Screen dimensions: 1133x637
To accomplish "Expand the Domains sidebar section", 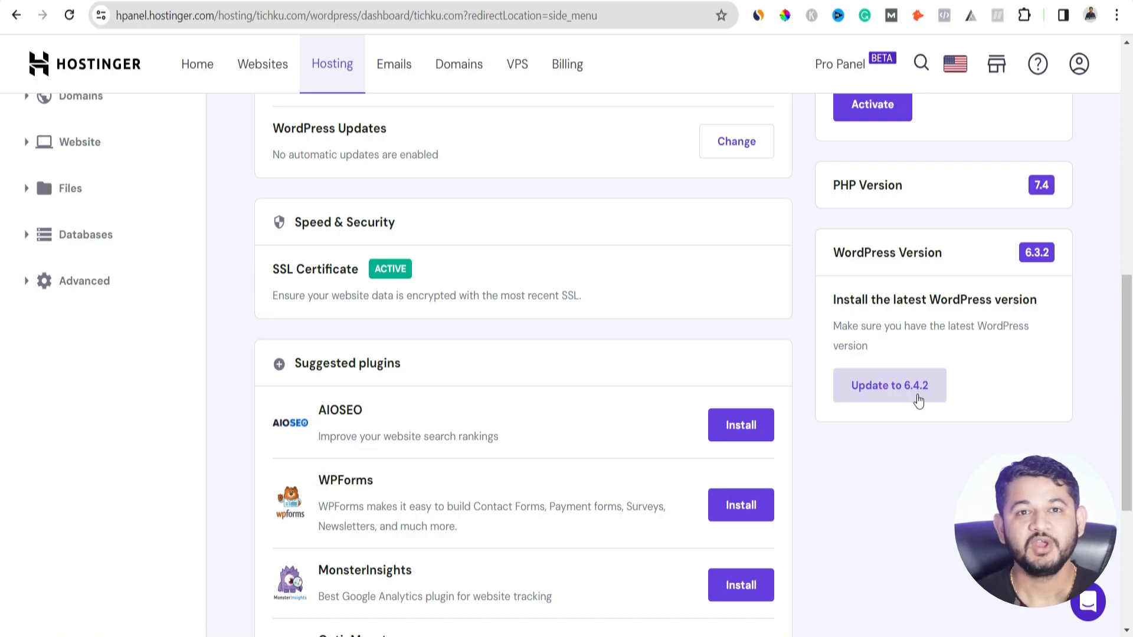I will click(x=26, y=96).
